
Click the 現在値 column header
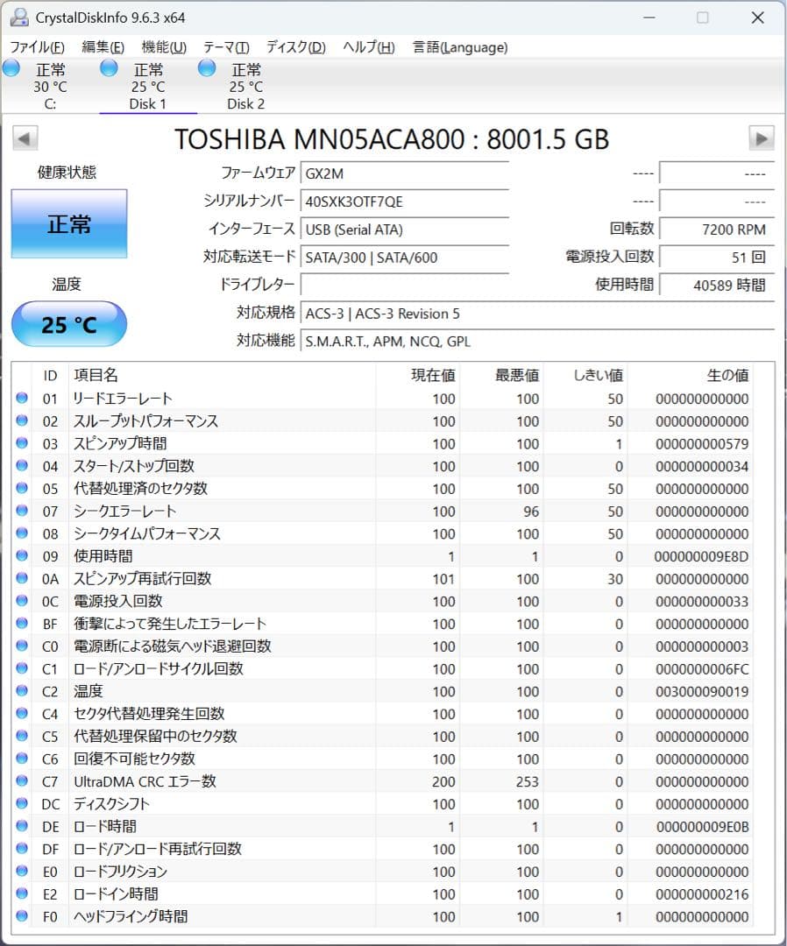pyautogui.click(x=417, y=375)
